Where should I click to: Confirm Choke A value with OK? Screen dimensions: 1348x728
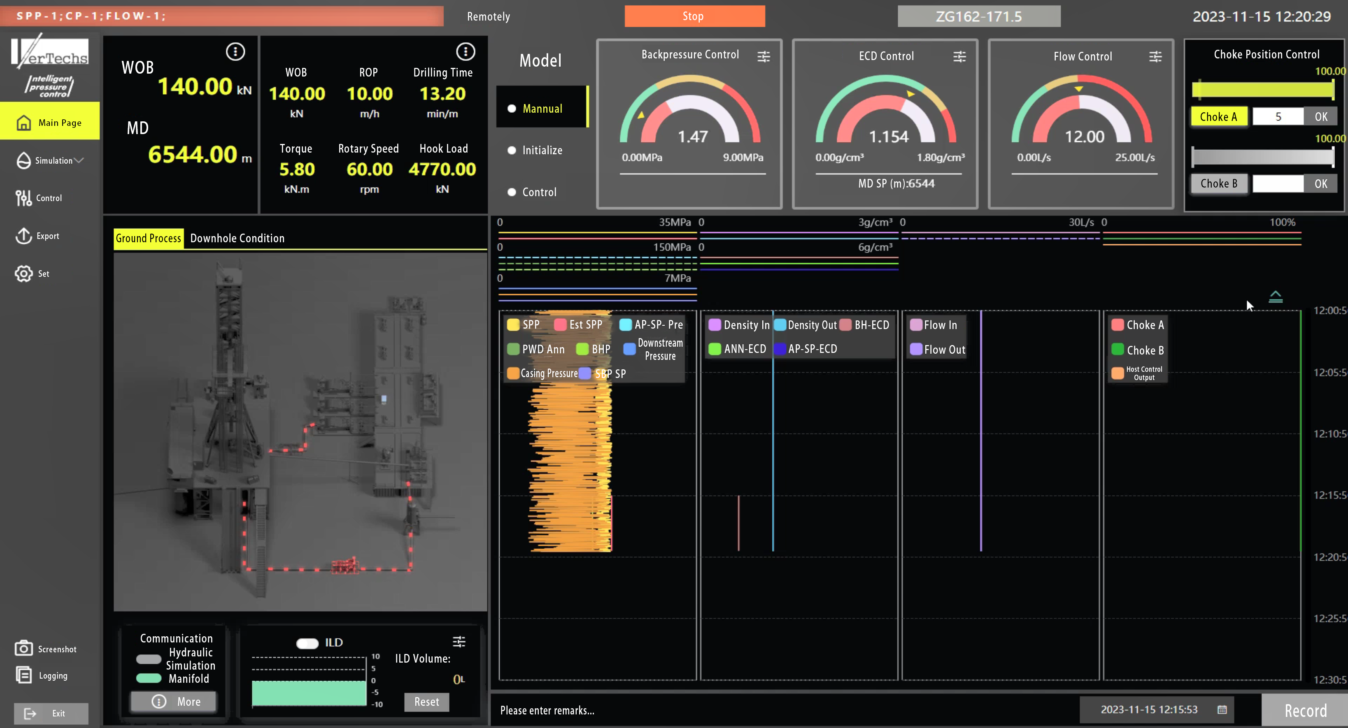(x=1321, y=117)
